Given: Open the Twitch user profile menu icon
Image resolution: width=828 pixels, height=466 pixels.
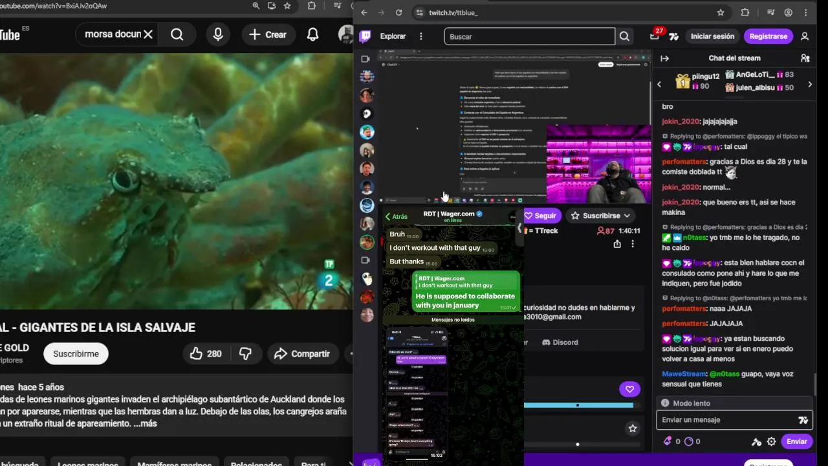Looking at the screenshot, I should [x=805, y=36].
